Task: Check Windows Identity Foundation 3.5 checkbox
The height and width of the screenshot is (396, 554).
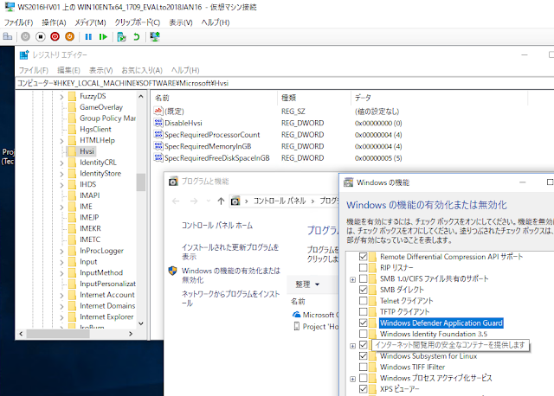Action: pos(363,334)
